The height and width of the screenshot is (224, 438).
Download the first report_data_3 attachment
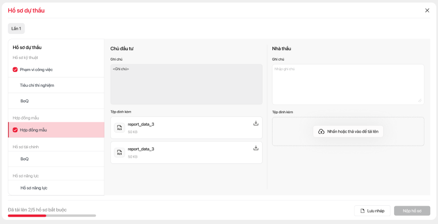click(x=256, y=123)
